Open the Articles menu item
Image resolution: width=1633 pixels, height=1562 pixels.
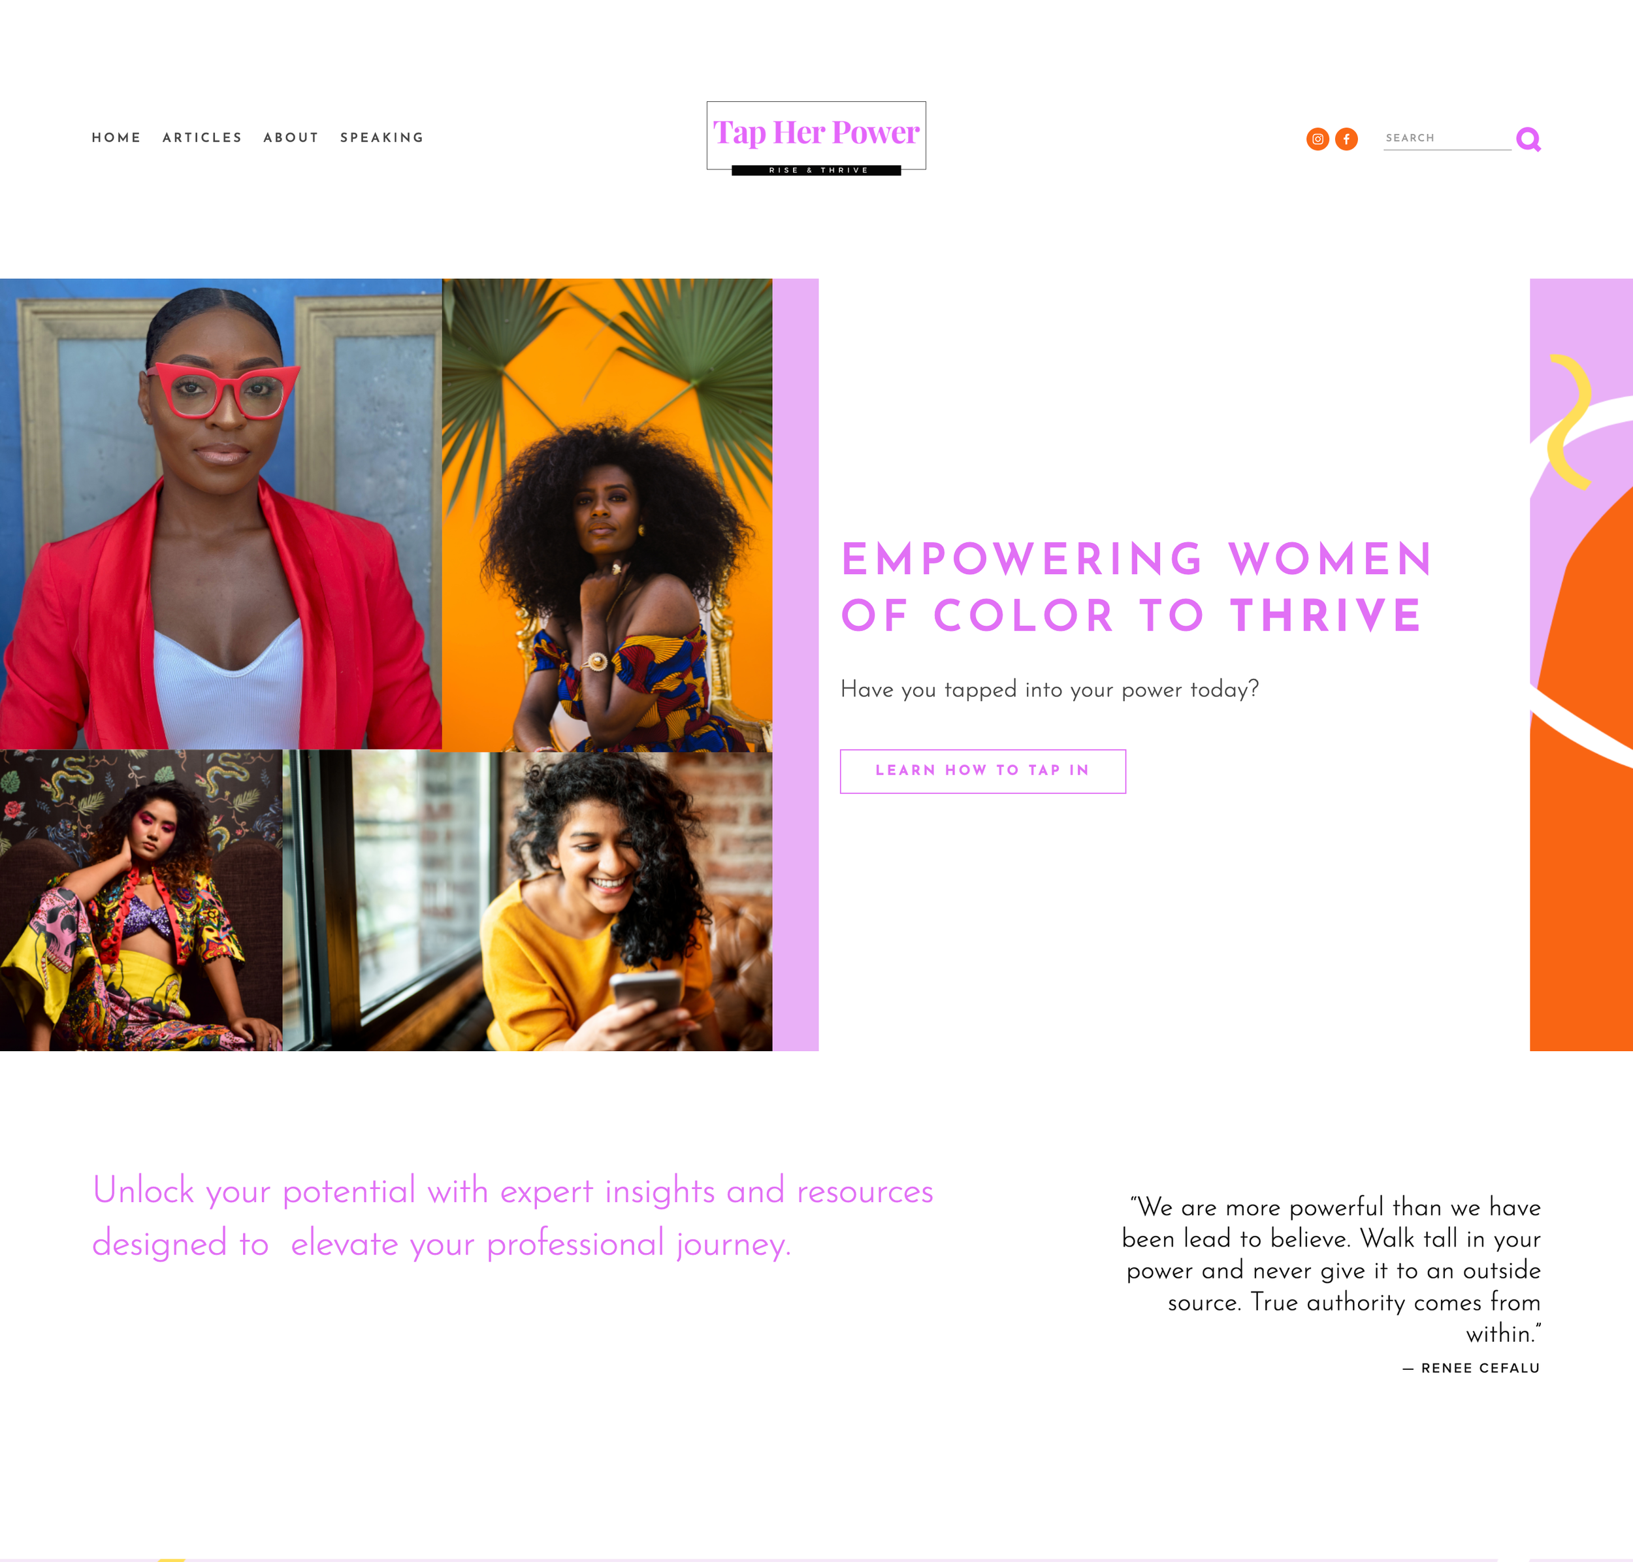[x=202, y=138]
